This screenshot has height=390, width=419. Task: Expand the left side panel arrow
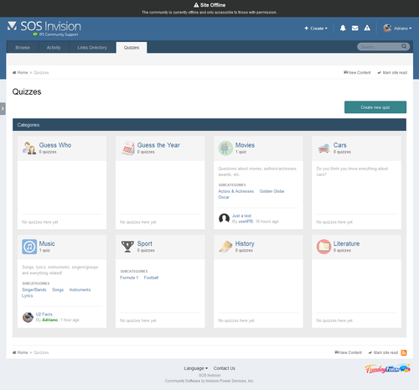coord(3,108)
